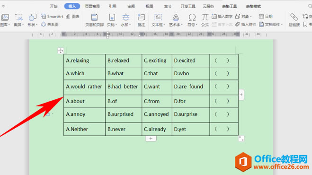Click the 文档部件 document parts icon
This screenshot has width=312, height=175.
tap(261, 25)
